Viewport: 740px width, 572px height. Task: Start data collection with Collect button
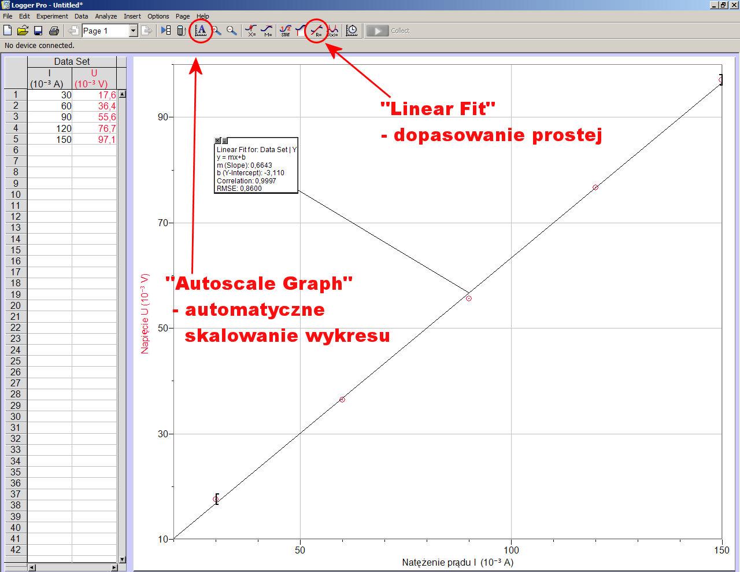click(x=388, y=31)
